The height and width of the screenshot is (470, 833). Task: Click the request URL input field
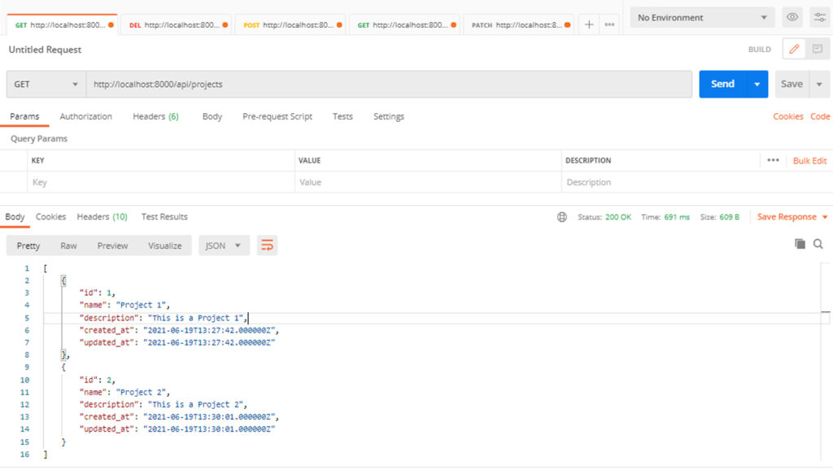coord(389,84)
